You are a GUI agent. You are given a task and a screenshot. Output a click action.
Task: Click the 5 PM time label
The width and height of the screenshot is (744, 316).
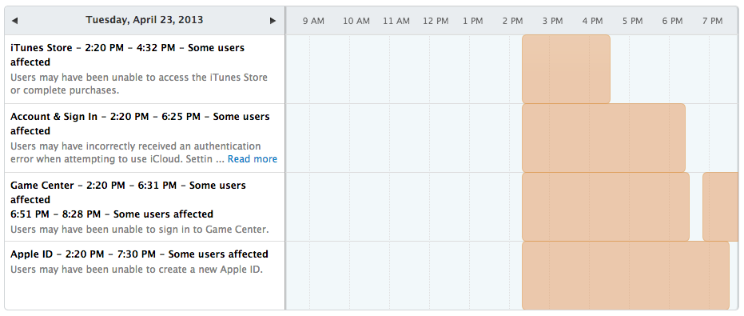click(632, 21)
